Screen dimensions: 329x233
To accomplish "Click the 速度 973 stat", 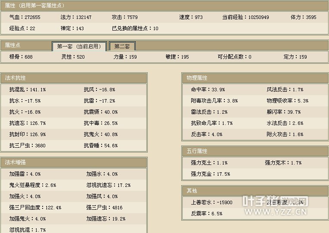I will 191,17.
